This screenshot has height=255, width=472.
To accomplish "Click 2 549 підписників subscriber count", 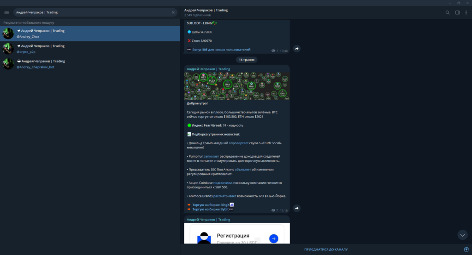I will point(197,15).
